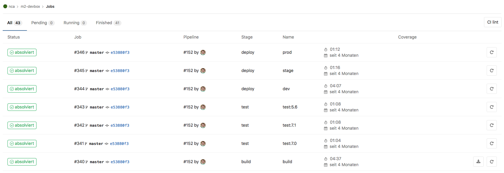Retry job #342 test:7.1

point(491,125)
